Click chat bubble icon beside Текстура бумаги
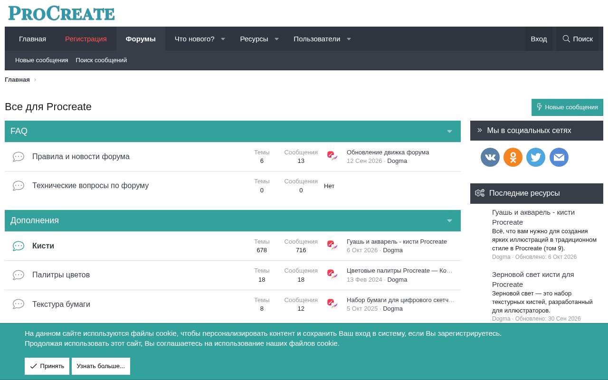 click(19, 304)
